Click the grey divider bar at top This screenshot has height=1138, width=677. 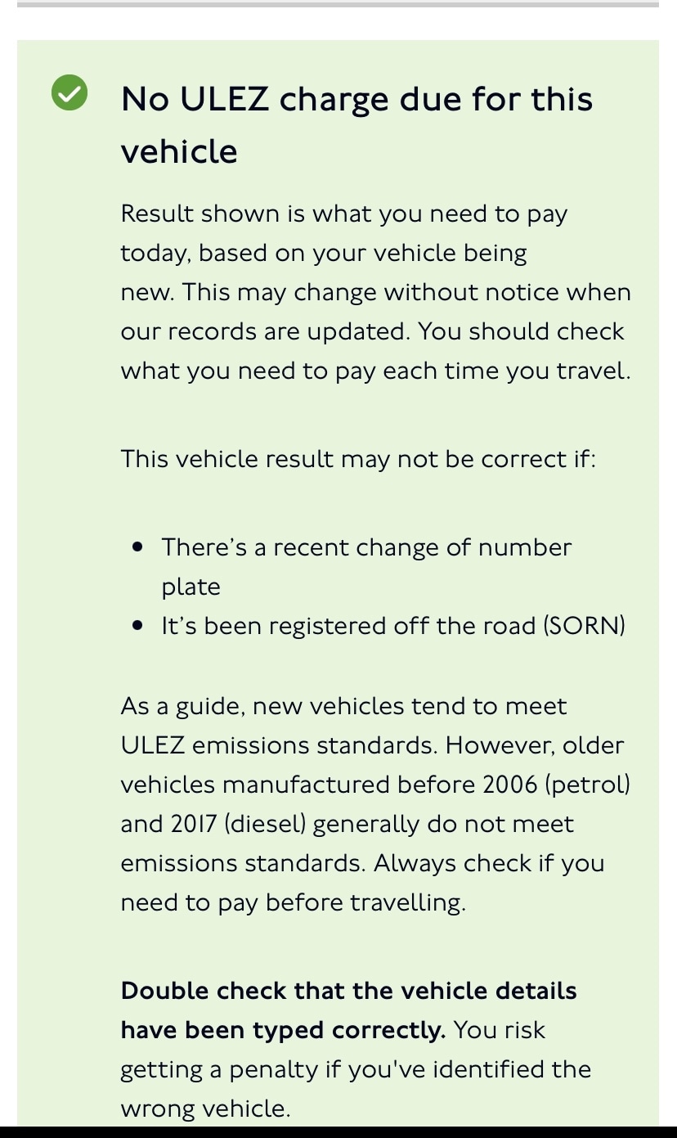338,4
